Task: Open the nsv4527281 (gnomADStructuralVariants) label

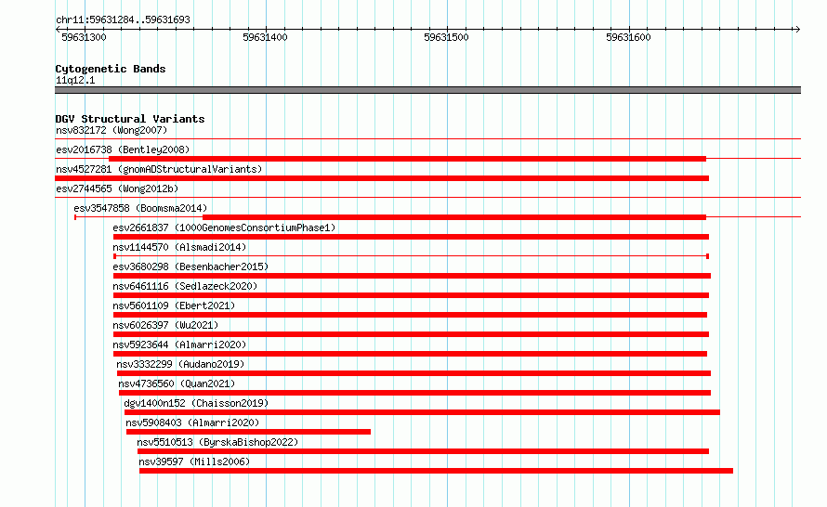Action: (x=159, y=169)
